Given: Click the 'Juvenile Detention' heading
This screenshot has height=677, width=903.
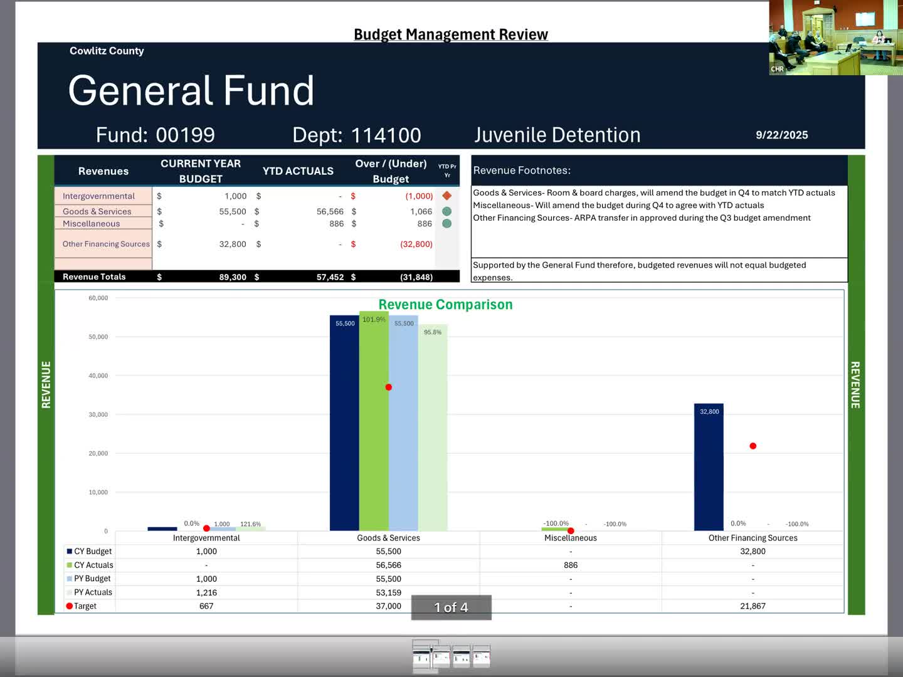Looking at the screenshot, I should coord(557,135).
